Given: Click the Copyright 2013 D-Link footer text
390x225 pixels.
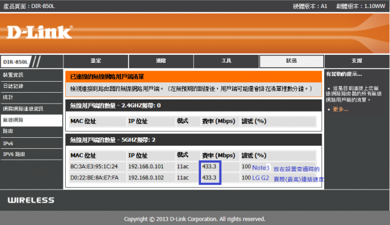Looking at the screenshot, I should [195, 219].
